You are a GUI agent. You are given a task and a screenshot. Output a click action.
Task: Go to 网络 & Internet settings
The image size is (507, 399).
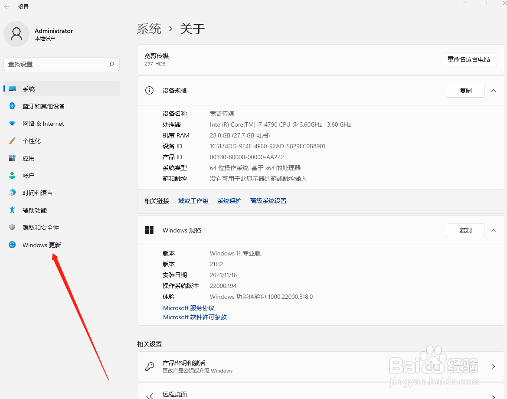click(x=62, y=124)
